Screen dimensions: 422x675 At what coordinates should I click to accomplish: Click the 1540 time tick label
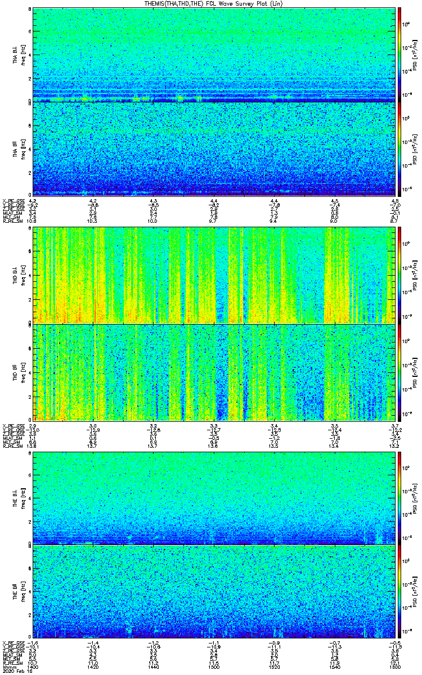(x=335, y=667)
